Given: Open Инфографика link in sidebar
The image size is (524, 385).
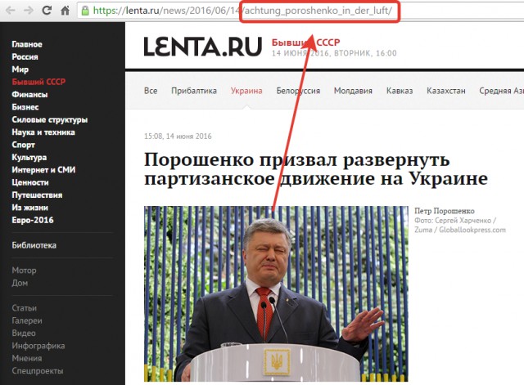Looking at the screenshot, I should (x=38, y=346).
